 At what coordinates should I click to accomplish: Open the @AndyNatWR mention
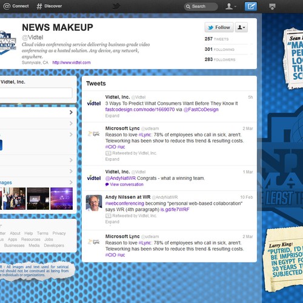121,178
